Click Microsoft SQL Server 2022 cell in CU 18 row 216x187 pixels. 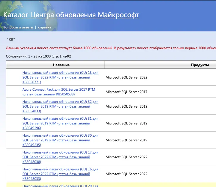pos(126,77)
